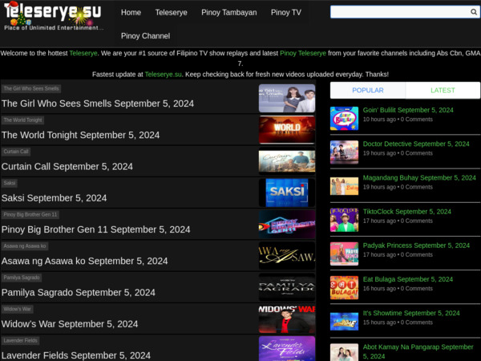Click The Girl Who Sees Smells category tag
Screen dimensions: 481x361
pos(31,89)
